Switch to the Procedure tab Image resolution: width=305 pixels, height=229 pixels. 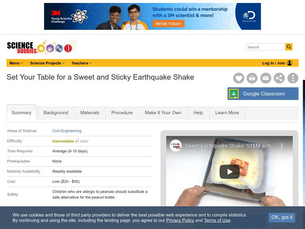click(122, 113)
